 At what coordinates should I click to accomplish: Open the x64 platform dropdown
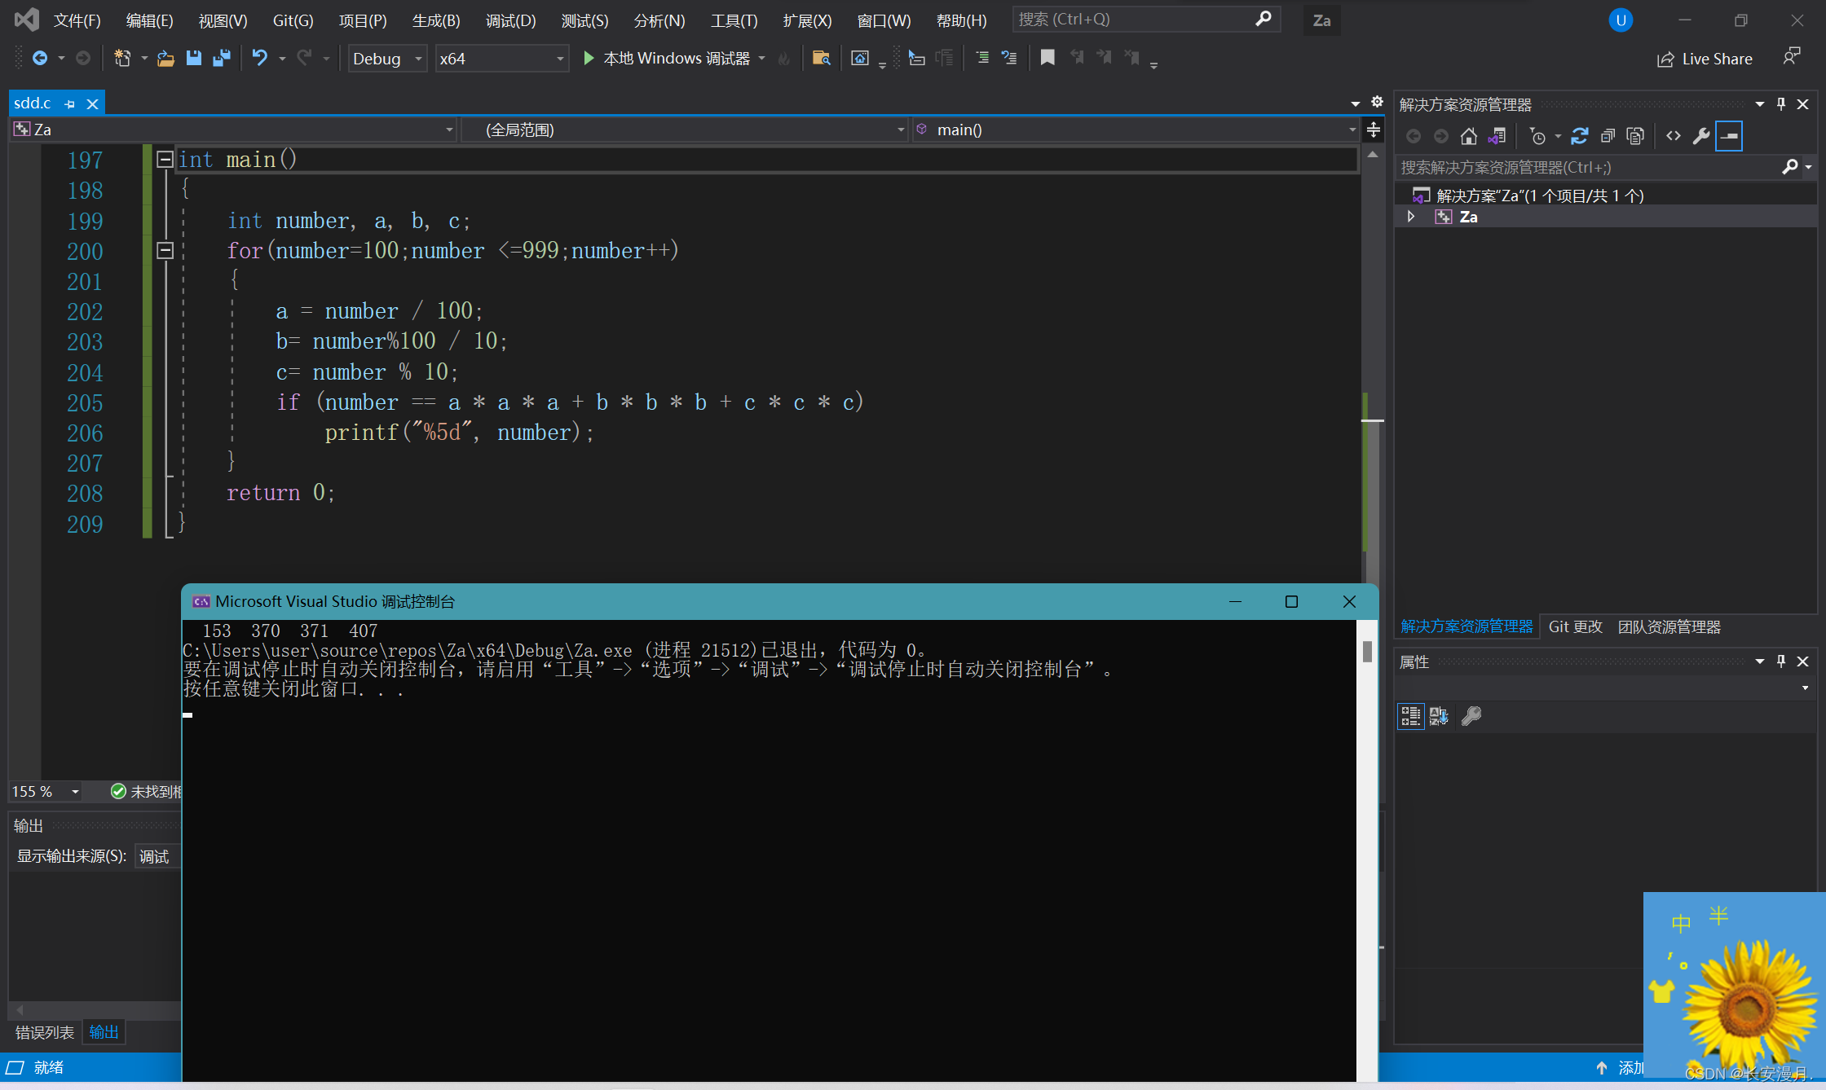[x=501, y=59]
